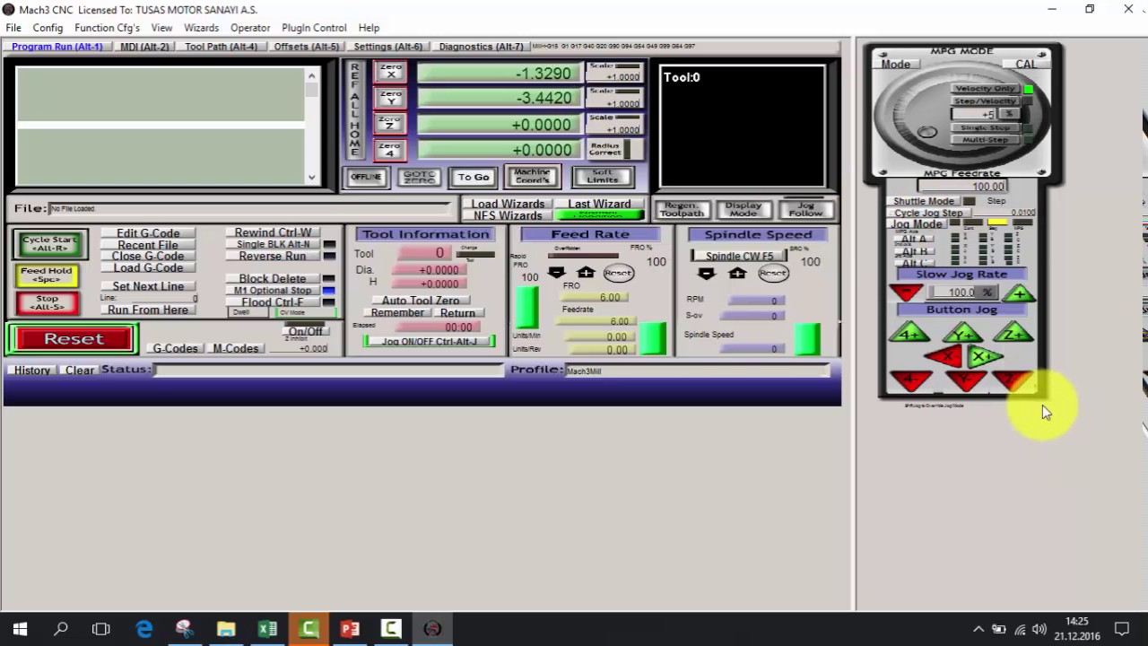Toggle Soft Limits
1148x646 pixels.
click(x=603, y=177)
